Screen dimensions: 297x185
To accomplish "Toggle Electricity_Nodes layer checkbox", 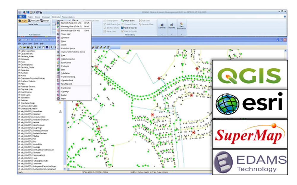I will pyautogui.click(x=19, y=56).
